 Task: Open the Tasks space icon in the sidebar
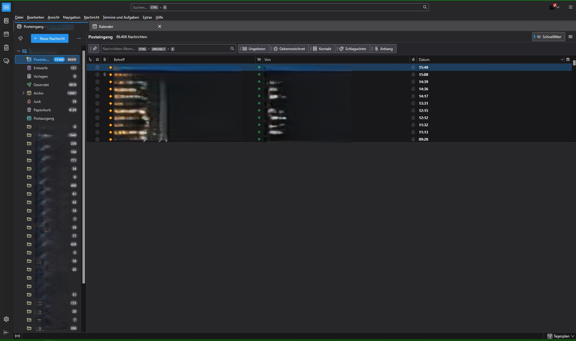(6, 48)
